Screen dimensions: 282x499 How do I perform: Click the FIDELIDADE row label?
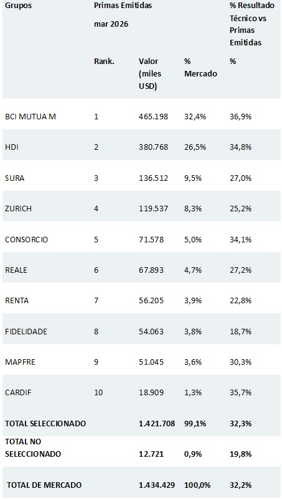click(x=26, y=331)
